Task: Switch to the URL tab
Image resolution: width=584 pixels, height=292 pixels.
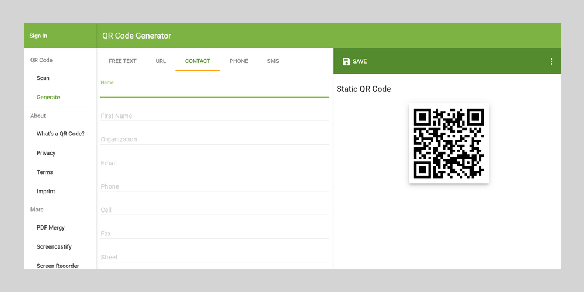Action: pos(161,61)
